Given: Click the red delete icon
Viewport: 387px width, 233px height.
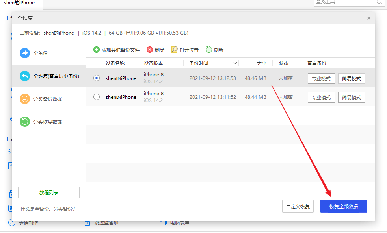Looking at the screenshot, I should pos(150,50).
